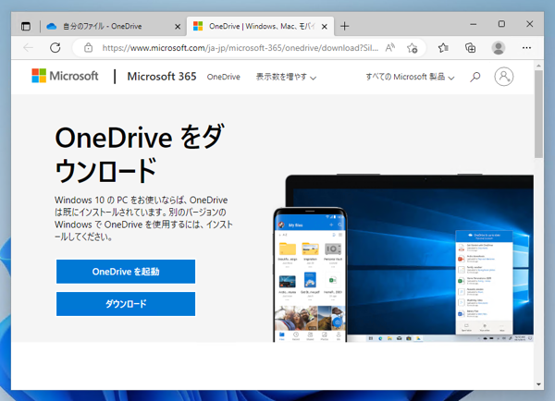The image size is (555, 401).
Task: Close the 自分のファイル - OneDrive tab
Action: coord(178,27)
